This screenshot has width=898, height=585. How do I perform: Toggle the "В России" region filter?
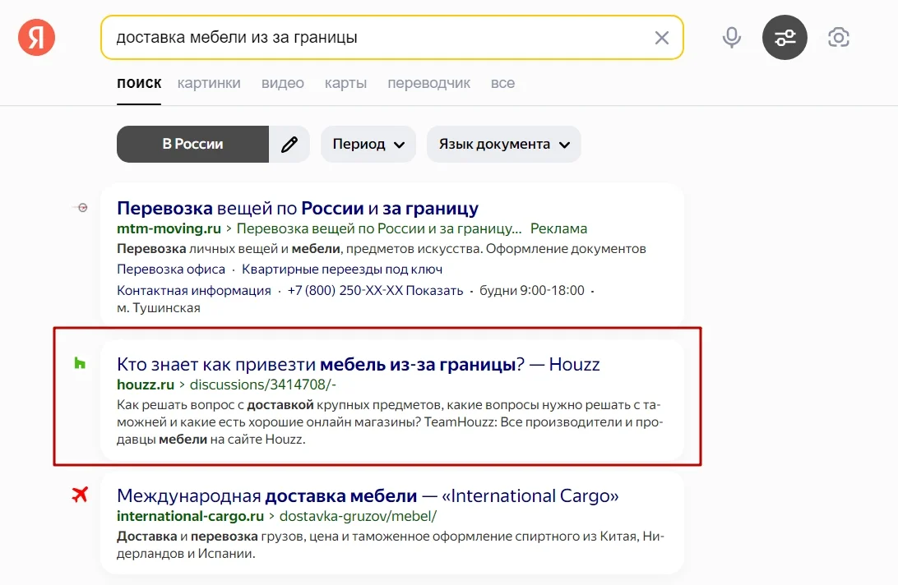point(192,145)
